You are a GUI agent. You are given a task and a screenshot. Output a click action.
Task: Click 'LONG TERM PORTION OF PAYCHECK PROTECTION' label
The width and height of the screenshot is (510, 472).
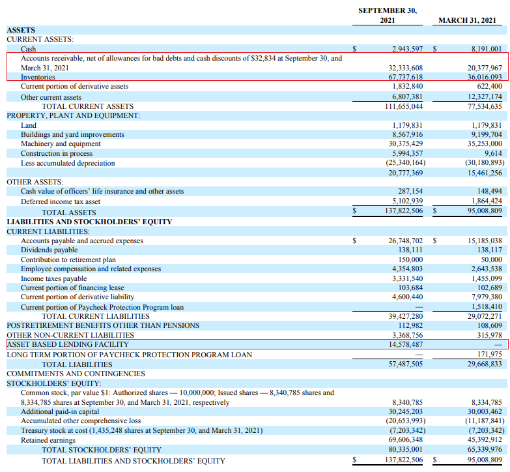pos(130,355)
